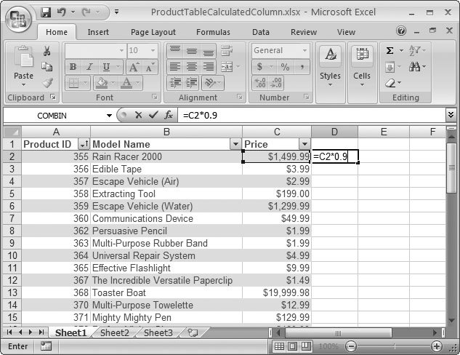Insert a new worksheet tab
The height and width of the screenshot is (355, 460).
coord(193,333)
